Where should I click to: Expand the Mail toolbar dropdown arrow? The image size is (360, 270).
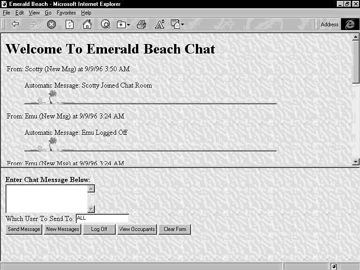coord(182,25)
